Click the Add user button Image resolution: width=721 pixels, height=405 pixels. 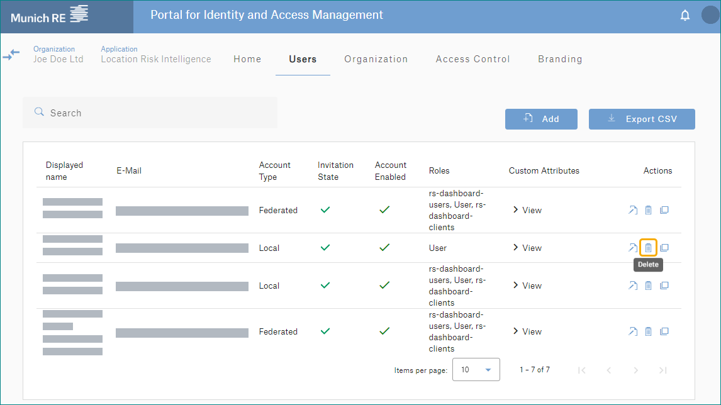[x=541, y=119]
